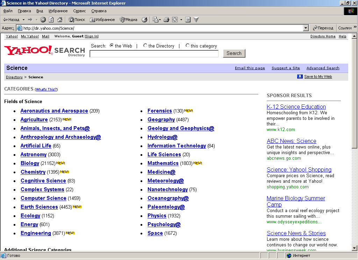Open the Advanced Search link

[323, 68]
